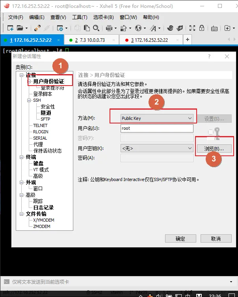Select 保持活动状态 in category tree
Image resolution: width=238 pixels, height=297 pixels.
tap(48, 151)
